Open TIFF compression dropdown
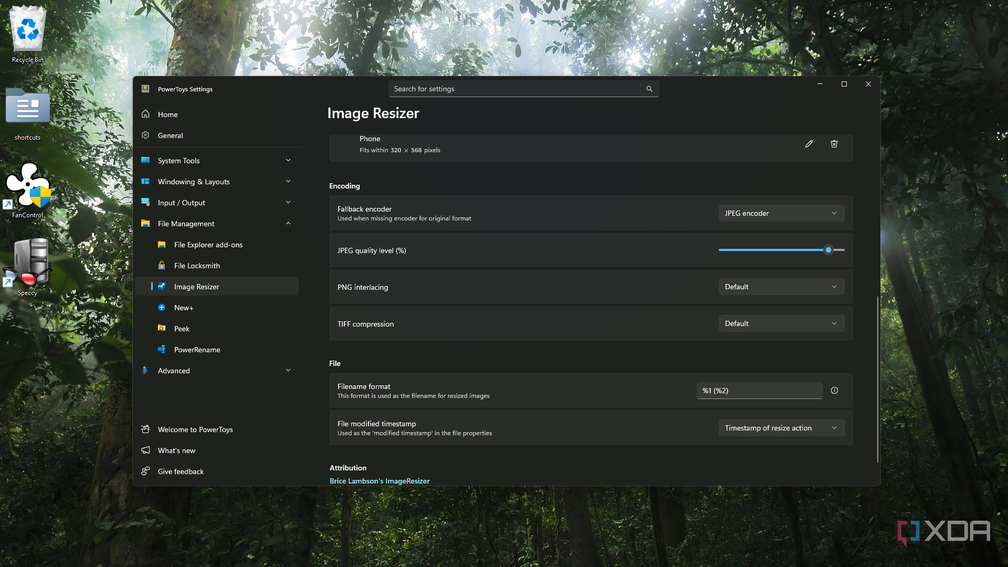Screen dimensions: 1008x567 point(781,323)
